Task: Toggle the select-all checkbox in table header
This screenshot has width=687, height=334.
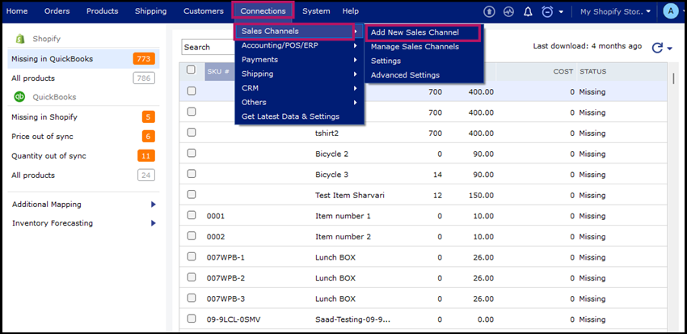Action: click(192, 70)
